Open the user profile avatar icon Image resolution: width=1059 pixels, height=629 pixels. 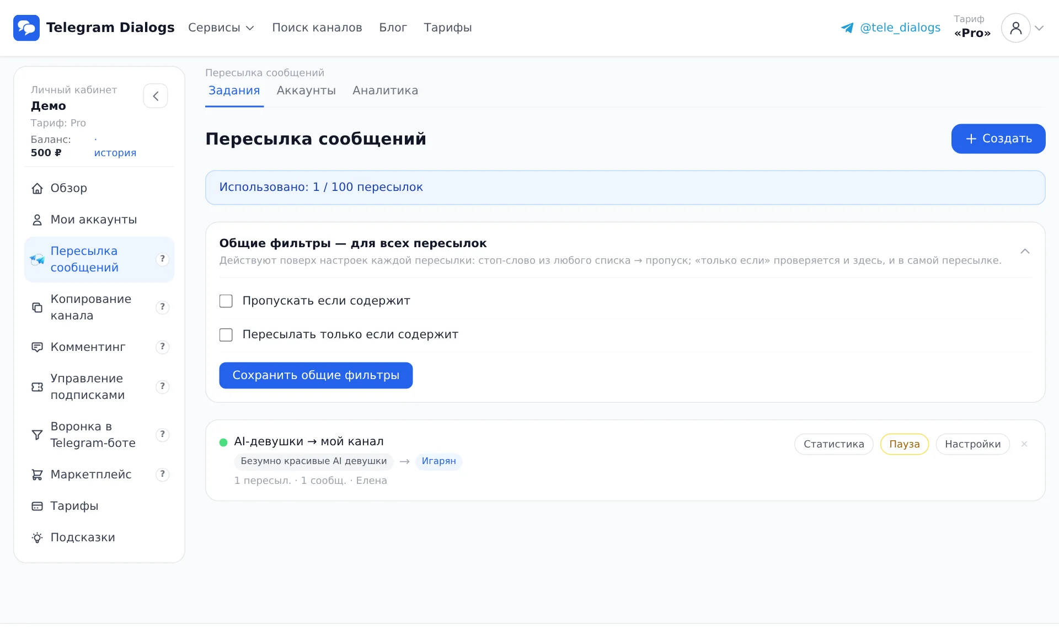(x=1015, y=28)
